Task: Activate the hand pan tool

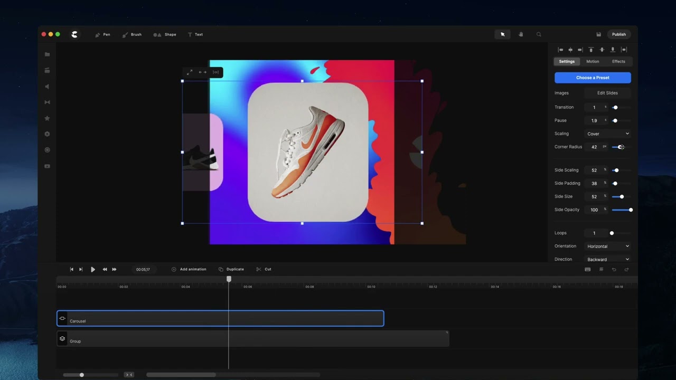Action: click(x=521, y=34)
